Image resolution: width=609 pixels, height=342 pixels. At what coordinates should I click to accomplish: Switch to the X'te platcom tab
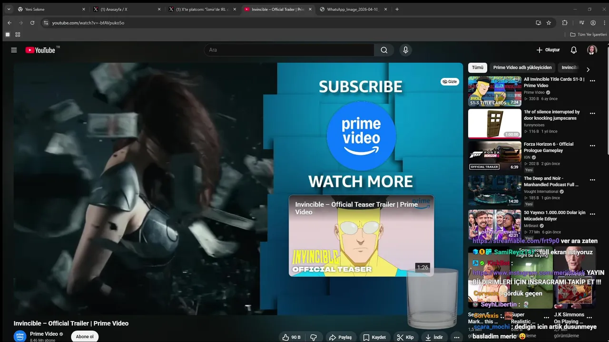coord(203,9)
